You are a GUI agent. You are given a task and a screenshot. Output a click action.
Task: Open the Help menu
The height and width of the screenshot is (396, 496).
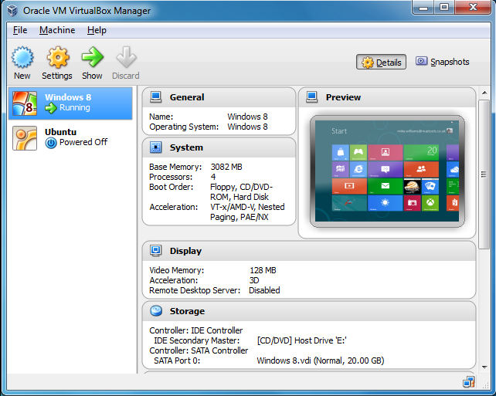(x=97, y=30)
